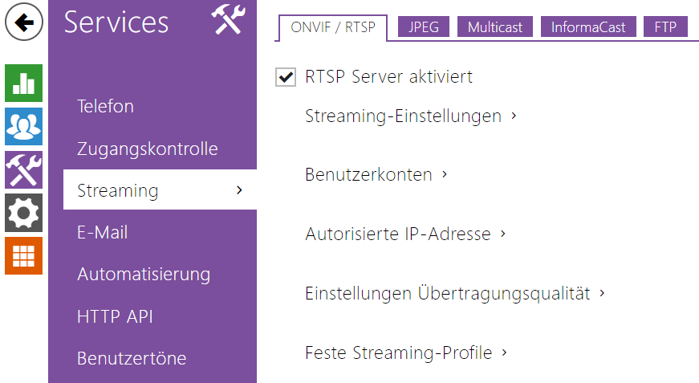The image size is (699, 383).
Task: Select the purple services tools icon
Action: [x=24, y=169]
